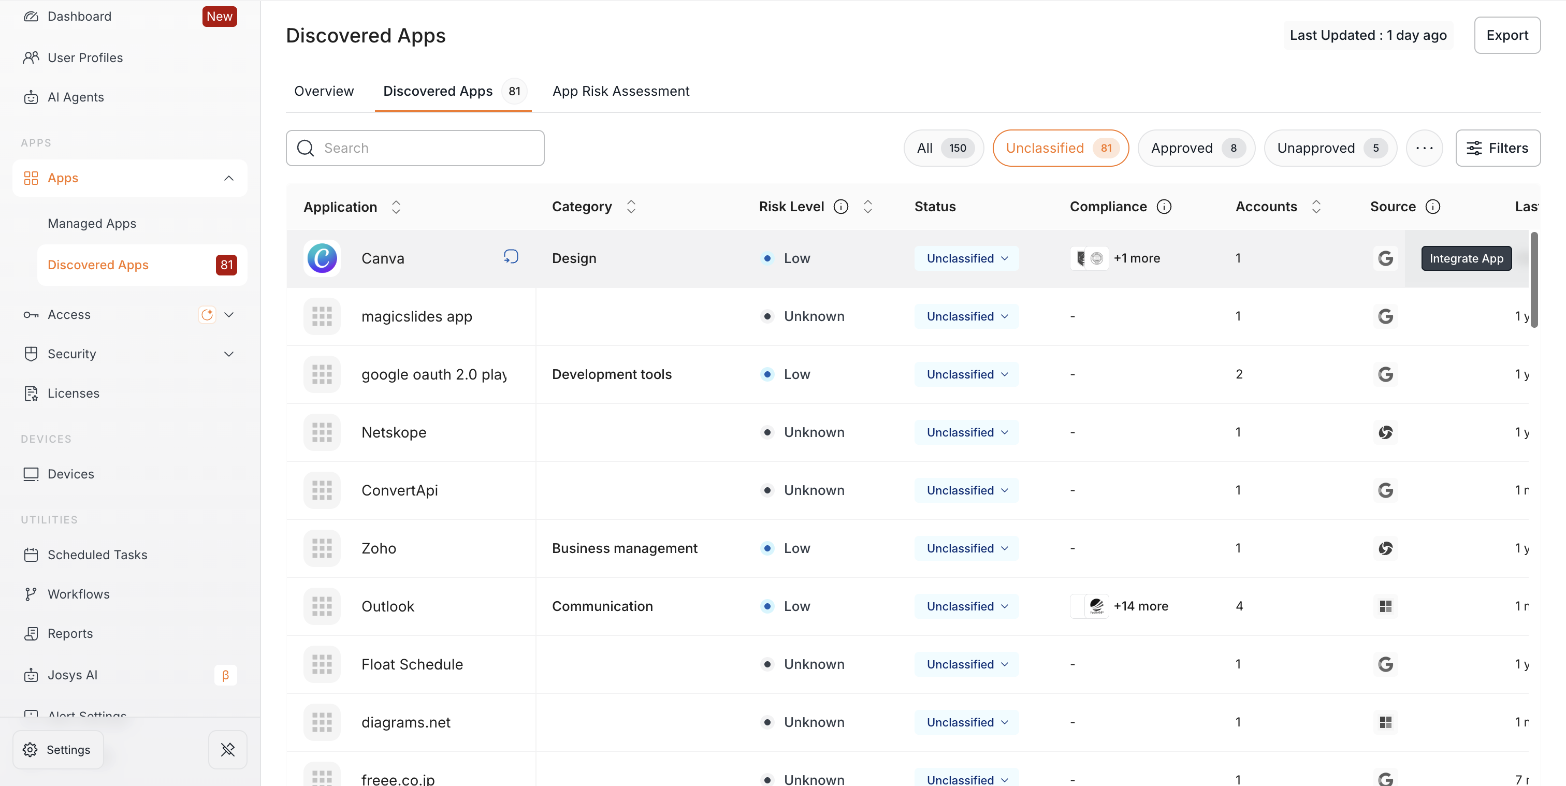Image resolution: width=1566 pixels, height=786 pixels.
Task: Switch to App Risk Assessment tab
Action: click(621, 91)
